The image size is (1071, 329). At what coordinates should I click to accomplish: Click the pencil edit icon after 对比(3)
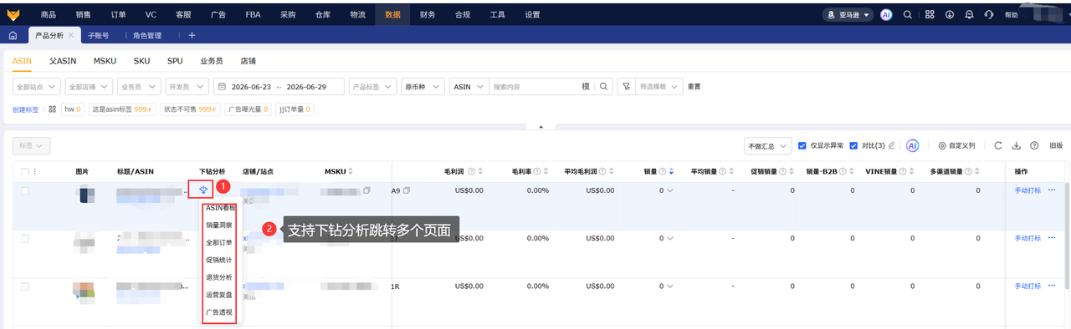pos(892,145)
